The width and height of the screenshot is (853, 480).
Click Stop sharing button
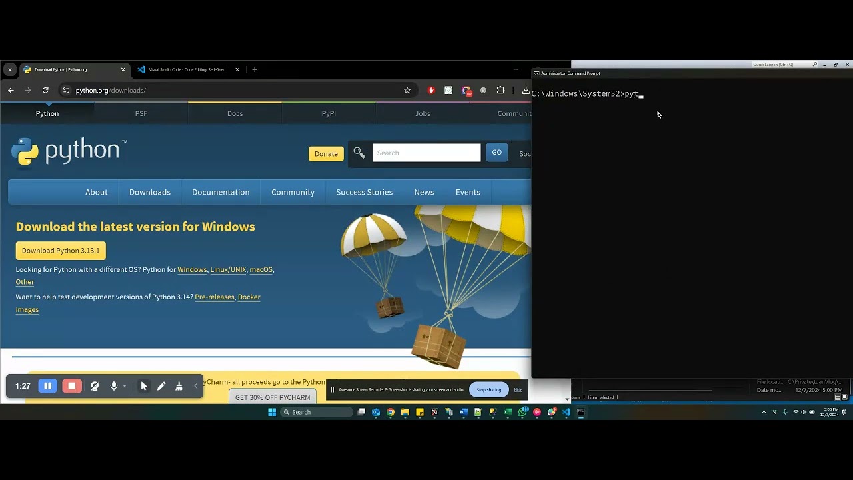(x=488, y=389)
